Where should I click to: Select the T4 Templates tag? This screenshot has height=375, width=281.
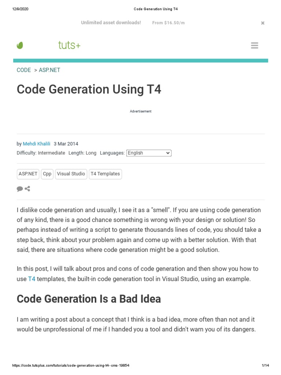[105, 174]
